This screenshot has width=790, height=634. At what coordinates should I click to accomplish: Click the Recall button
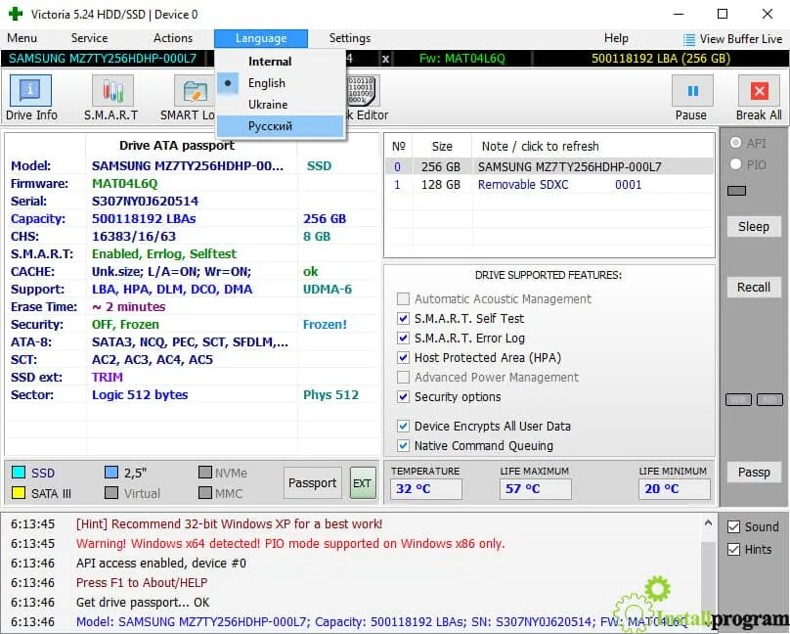click(x=754, y=288)
